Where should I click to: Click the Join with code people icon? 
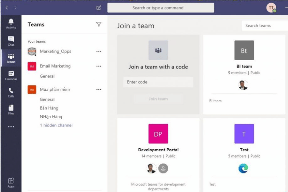point(158,50)
